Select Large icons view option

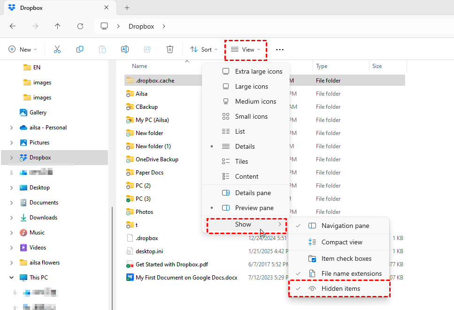[251, 86]
